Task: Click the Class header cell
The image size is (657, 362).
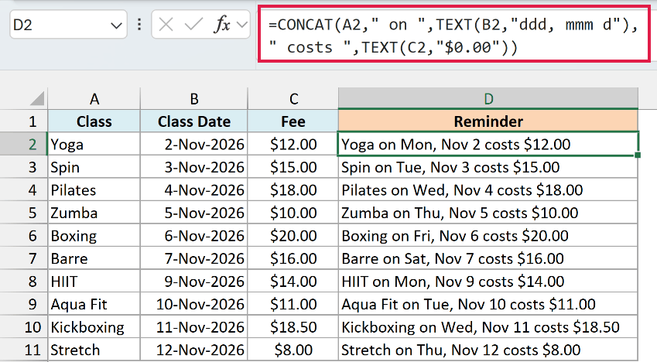Action: pyautogui.click(x=94, y=121)
